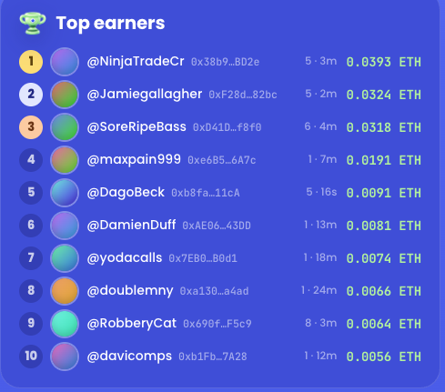The image size is (445, 392).
Task: Open @davicomps's avatar
Action: tap(65, 357)
